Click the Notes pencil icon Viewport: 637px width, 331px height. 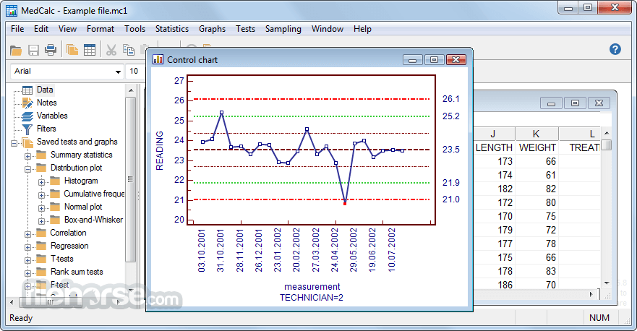pyautogui.click(x=27, y=103)
